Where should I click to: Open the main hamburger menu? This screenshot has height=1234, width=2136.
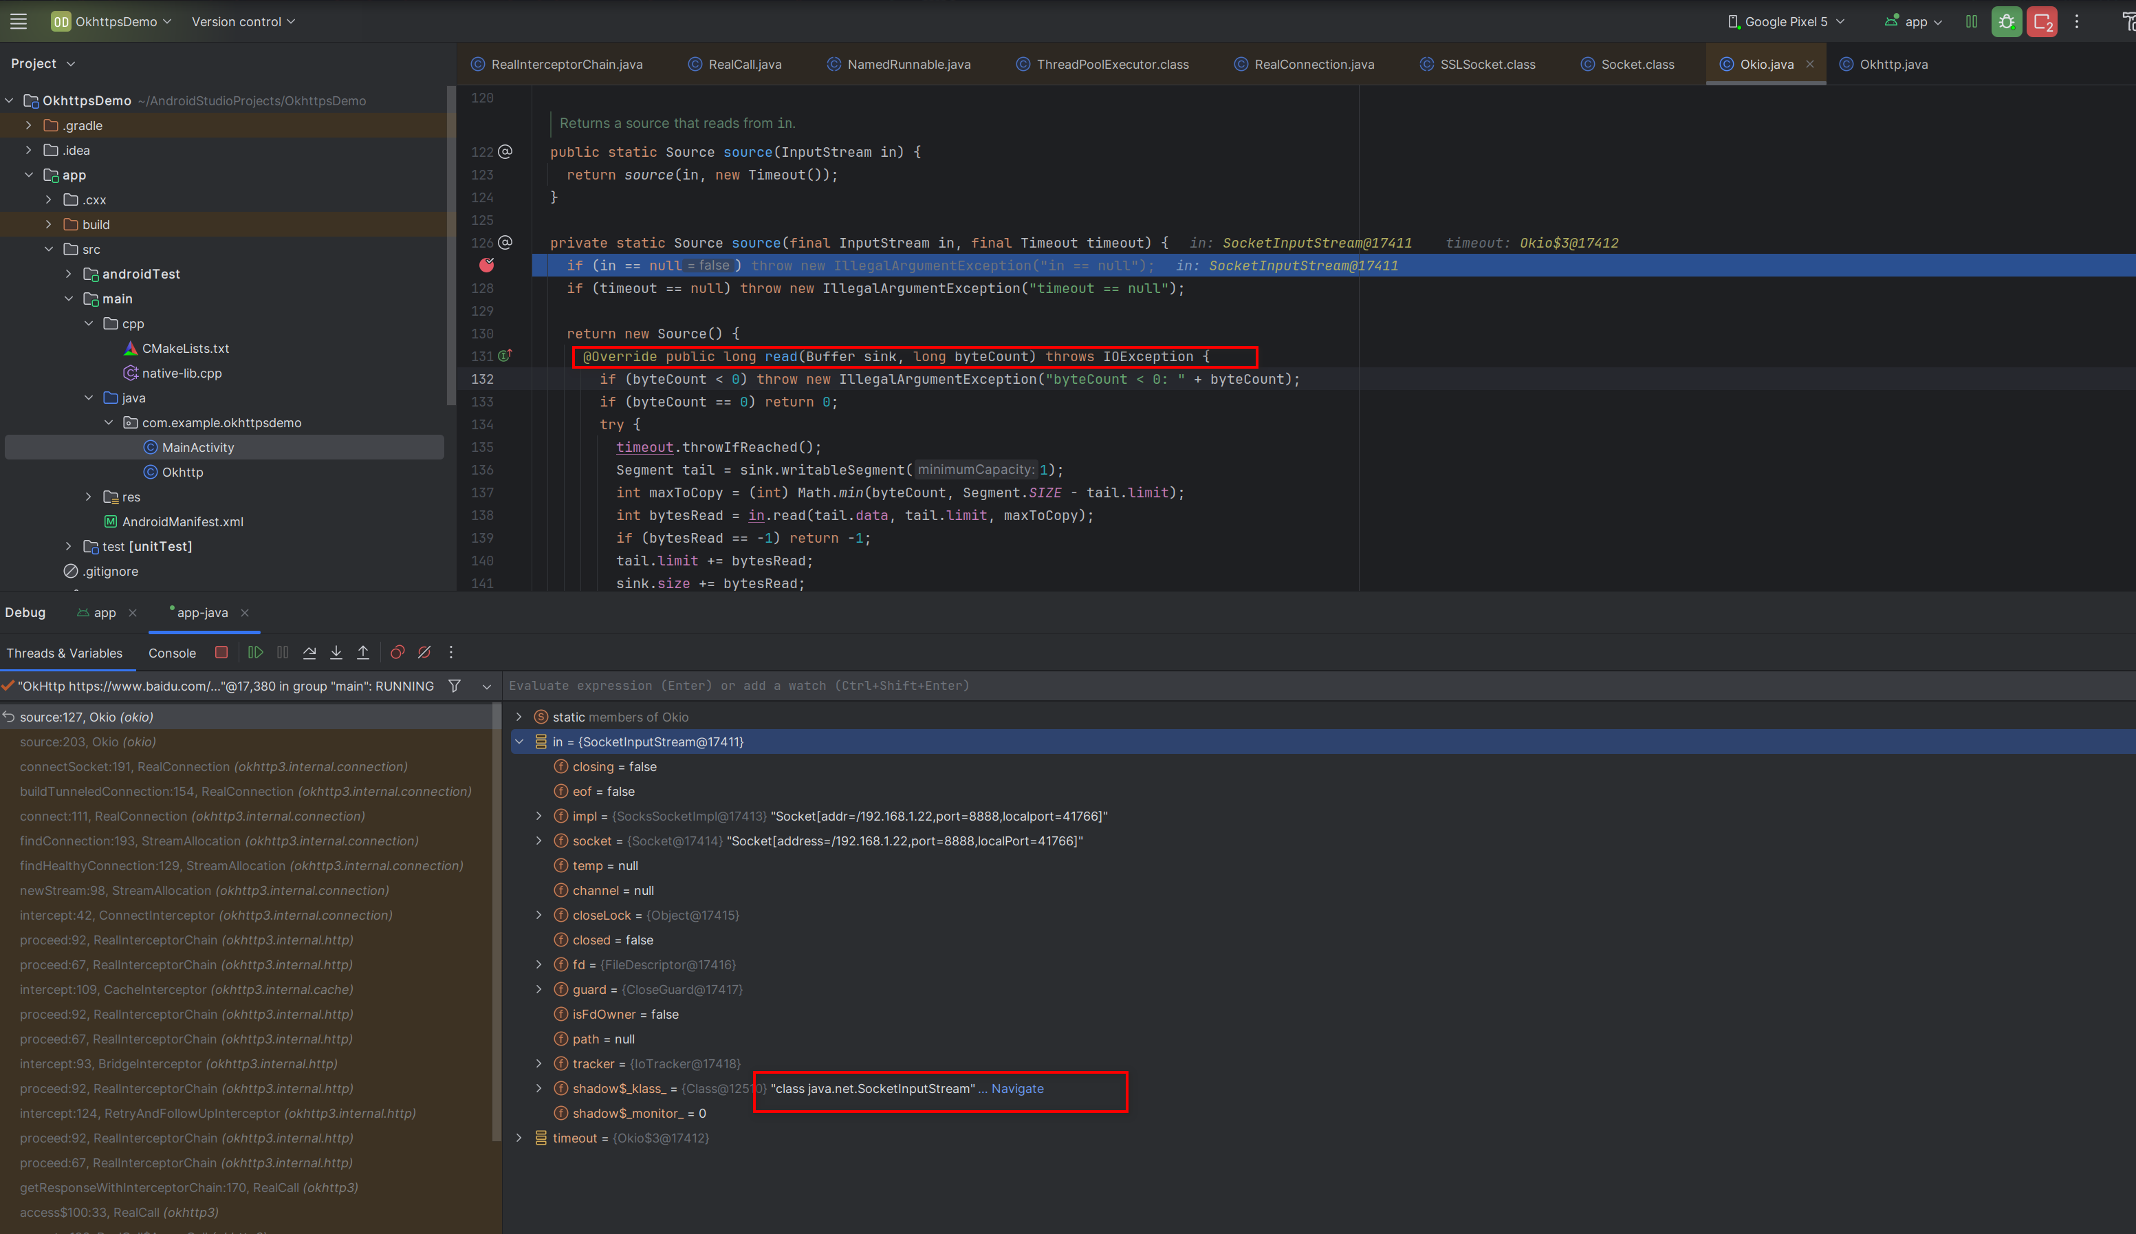tap(19, 21)
